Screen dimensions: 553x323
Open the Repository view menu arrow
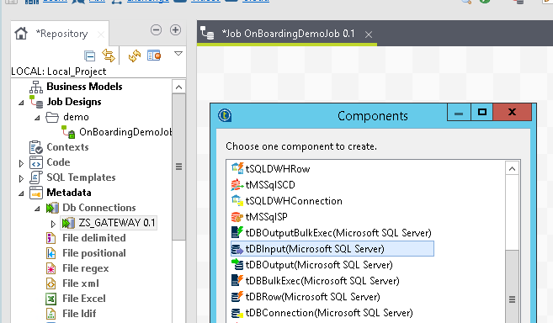178,54
